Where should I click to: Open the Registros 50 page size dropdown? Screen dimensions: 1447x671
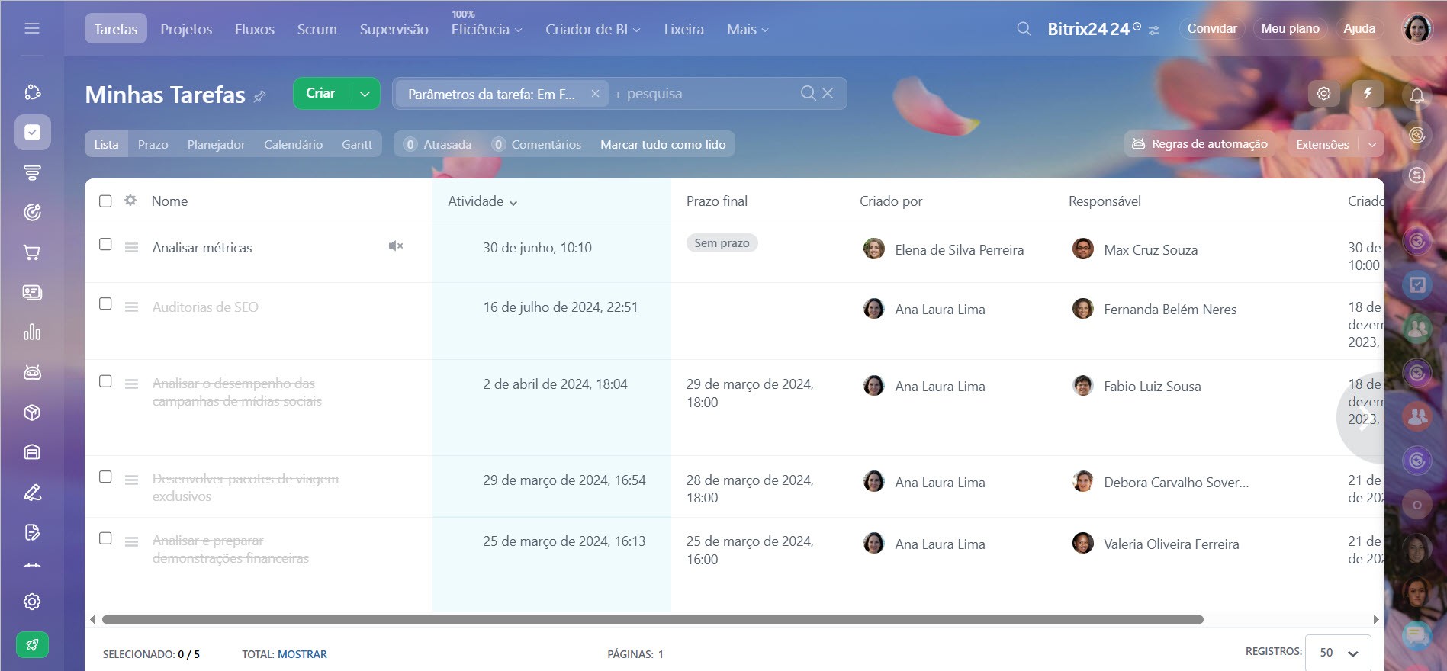coord(1338,653)
